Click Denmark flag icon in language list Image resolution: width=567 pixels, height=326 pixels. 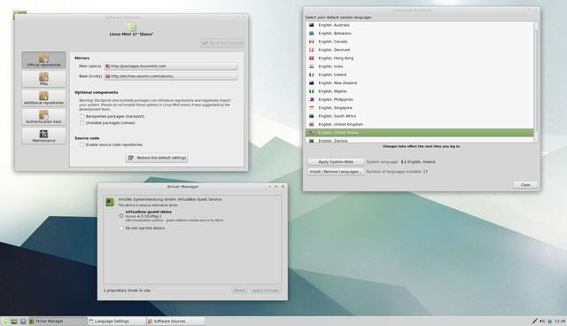coord(311,50)
